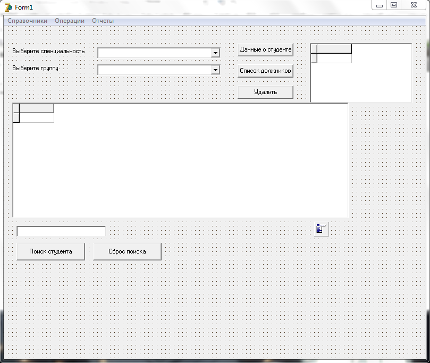Screen dimensions: 430x363
Task: Click the Сброс поиска button
Action: 127,251
